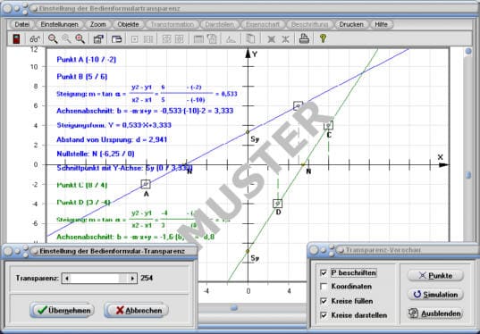Click the greyed Transformation menu
The height and width of the screenshot is (334, 480).
click(172, 24)
